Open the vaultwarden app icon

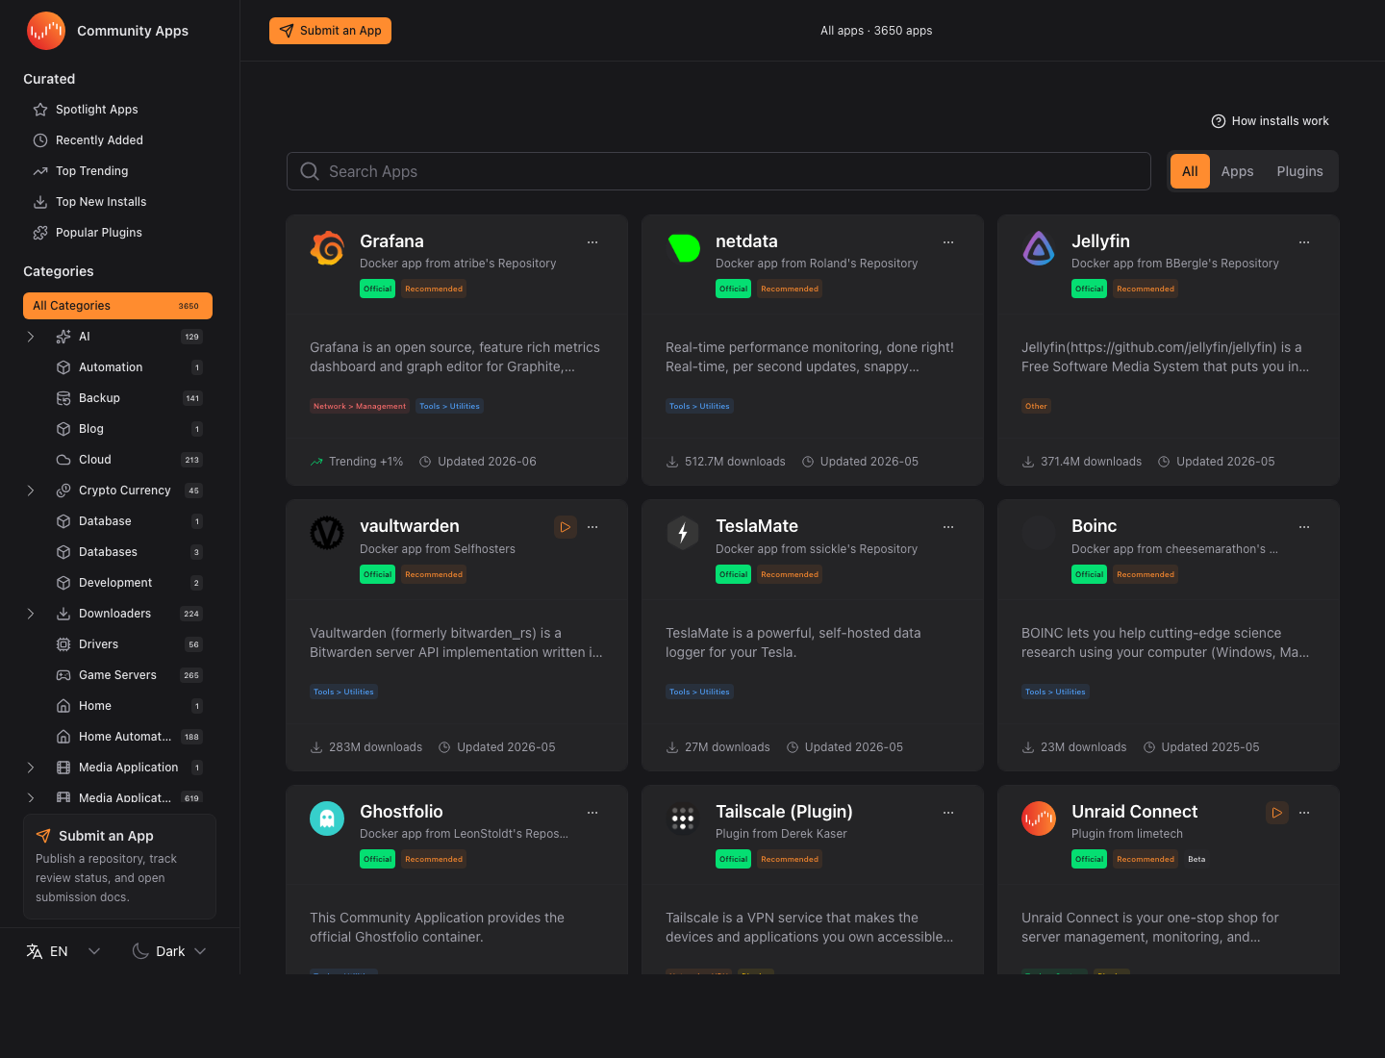click(x=327, y=533)
